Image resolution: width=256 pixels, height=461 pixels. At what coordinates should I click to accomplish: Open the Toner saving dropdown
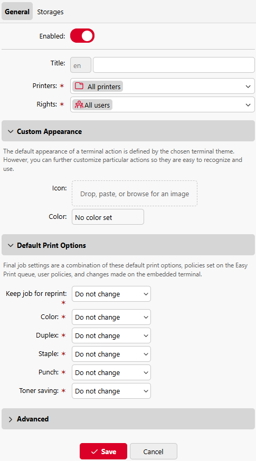pyautogui.click(x=111, y=391)
